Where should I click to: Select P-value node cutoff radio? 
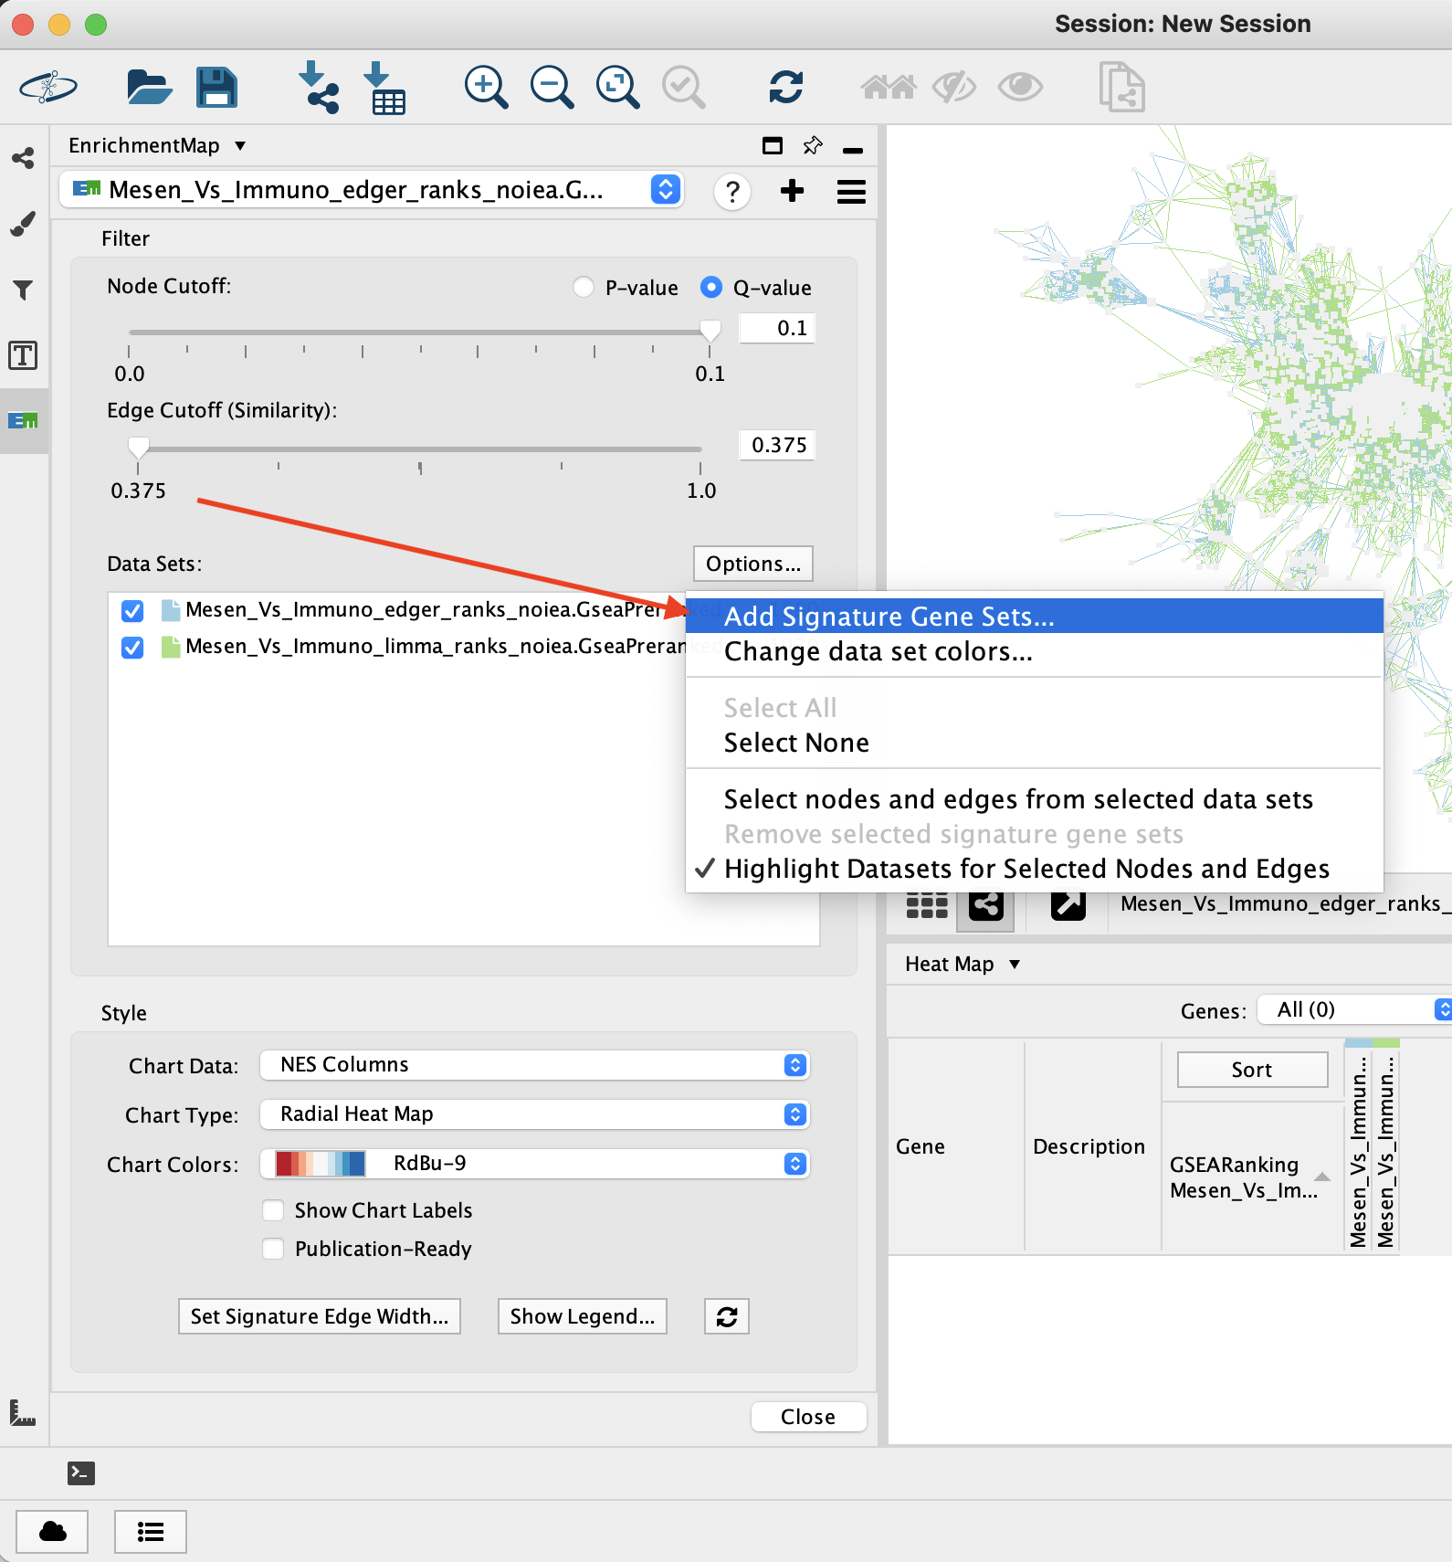coord(584,288)
